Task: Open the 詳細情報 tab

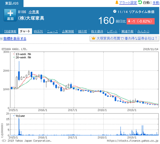Action: (x=10, y=31)
